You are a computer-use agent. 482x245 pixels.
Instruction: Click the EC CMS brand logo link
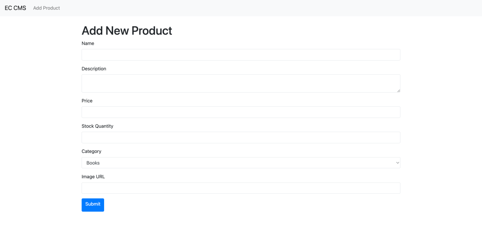pos(16,8)
